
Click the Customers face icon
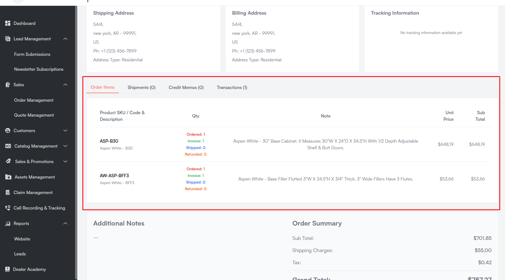pos(8,130)
